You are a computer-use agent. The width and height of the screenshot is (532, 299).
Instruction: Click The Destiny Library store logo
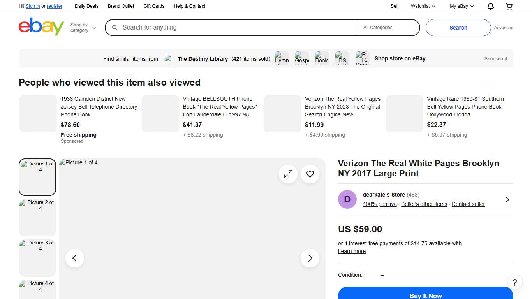169,58
